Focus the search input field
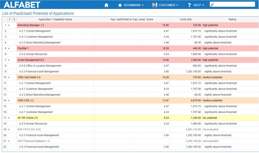This screenshot has height=153, width=259. click(x=232, y=4)
